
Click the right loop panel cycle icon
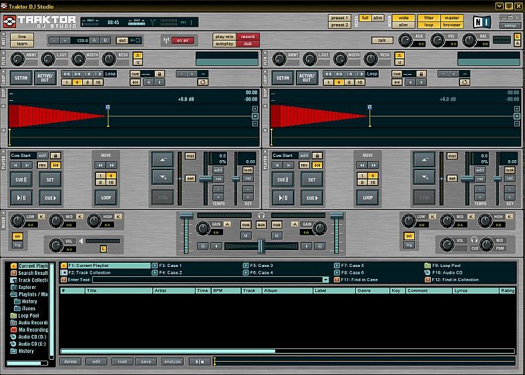pyautogui.click(x=464, y=82)
